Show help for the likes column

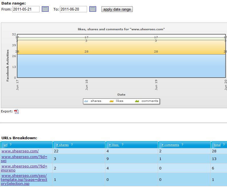click(x=123, y=145)
